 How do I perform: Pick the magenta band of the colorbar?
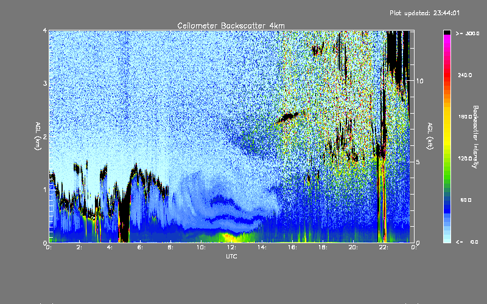click(x=447, y=40)
